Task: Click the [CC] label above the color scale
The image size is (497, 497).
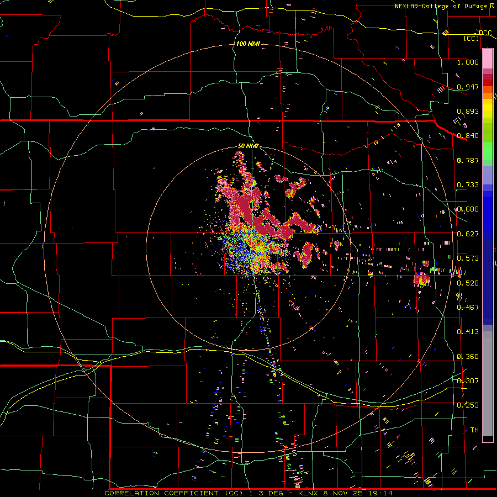Action: point(472,38)
